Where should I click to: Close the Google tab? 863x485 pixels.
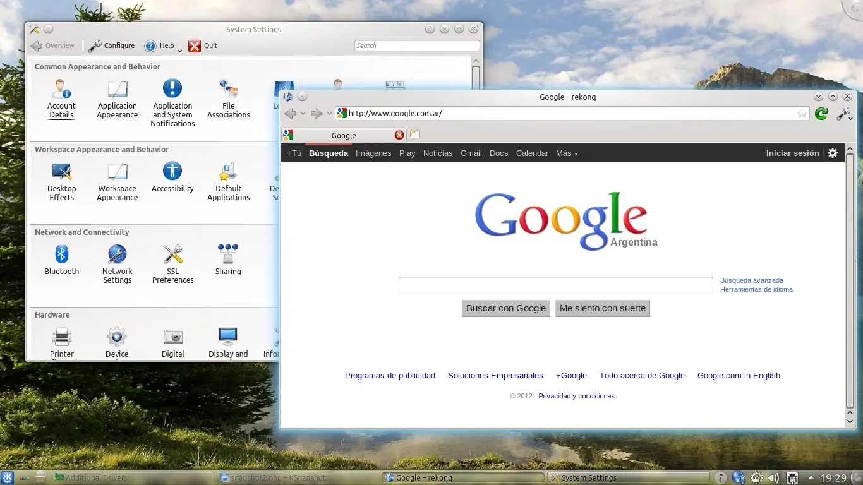click(x=399, y=135)
